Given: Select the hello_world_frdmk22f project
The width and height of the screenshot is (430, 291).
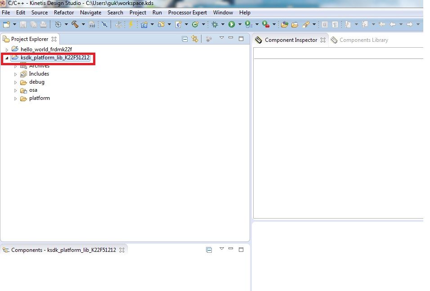Looking at the screenshot, I should coord(46,49).
